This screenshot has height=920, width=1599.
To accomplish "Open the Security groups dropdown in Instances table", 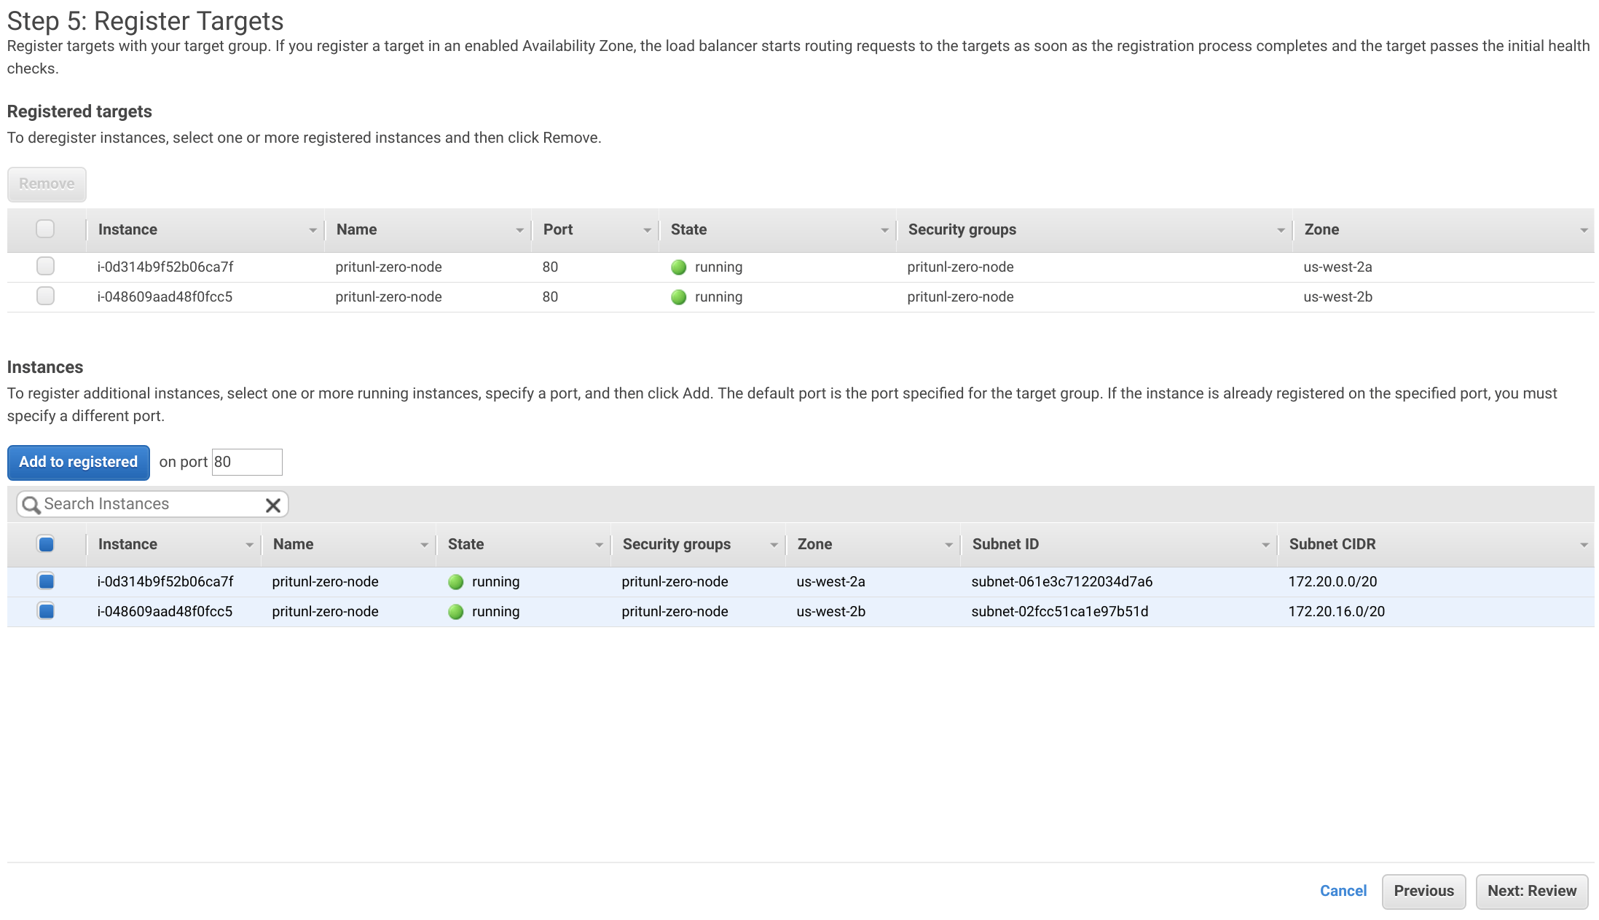I will pyautogui.click(x=774, y=545).
